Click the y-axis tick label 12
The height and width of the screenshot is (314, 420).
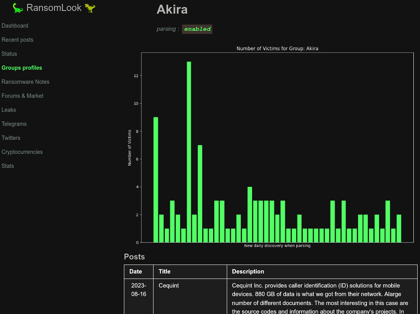coord(136,76)
